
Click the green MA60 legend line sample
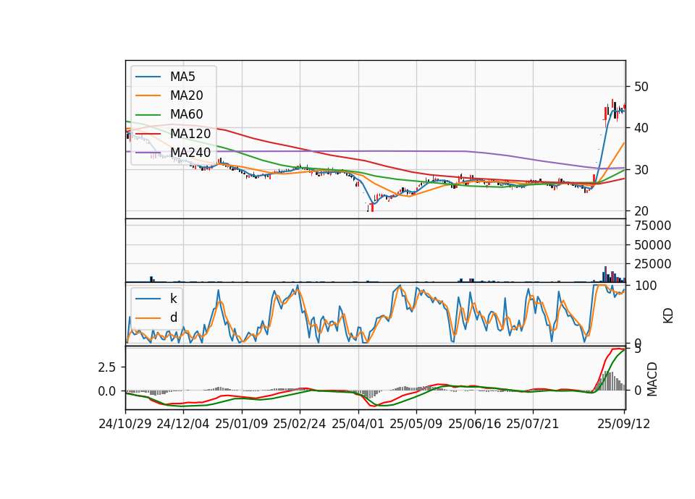(148, 115)
